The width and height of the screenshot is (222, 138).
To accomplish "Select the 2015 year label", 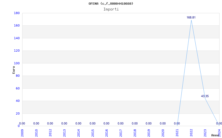I will click(x=93, y=133).
